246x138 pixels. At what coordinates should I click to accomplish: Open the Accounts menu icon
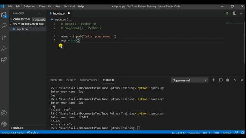tap(4, 113)
